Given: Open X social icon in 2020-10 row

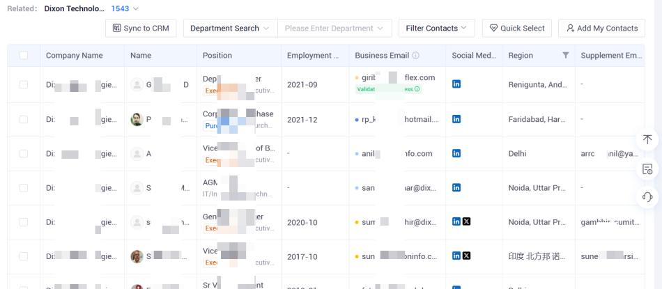Looking at the screenshot, I should click(466, 221).
